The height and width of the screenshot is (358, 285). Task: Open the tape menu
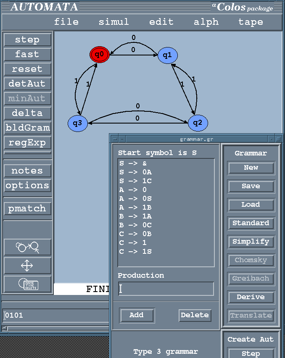(x=251, y=22)
